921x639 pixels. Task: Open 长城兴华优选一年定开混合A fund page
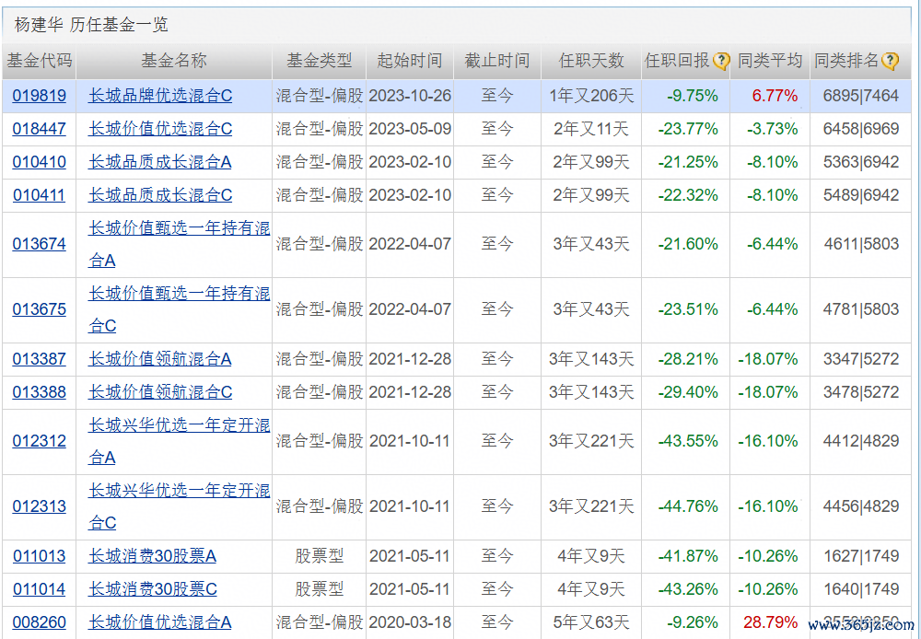click(180, 441)
